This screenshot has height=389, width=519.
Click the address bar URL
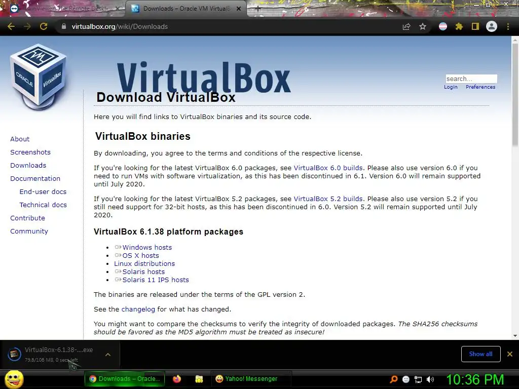click(x=120, y=26)
